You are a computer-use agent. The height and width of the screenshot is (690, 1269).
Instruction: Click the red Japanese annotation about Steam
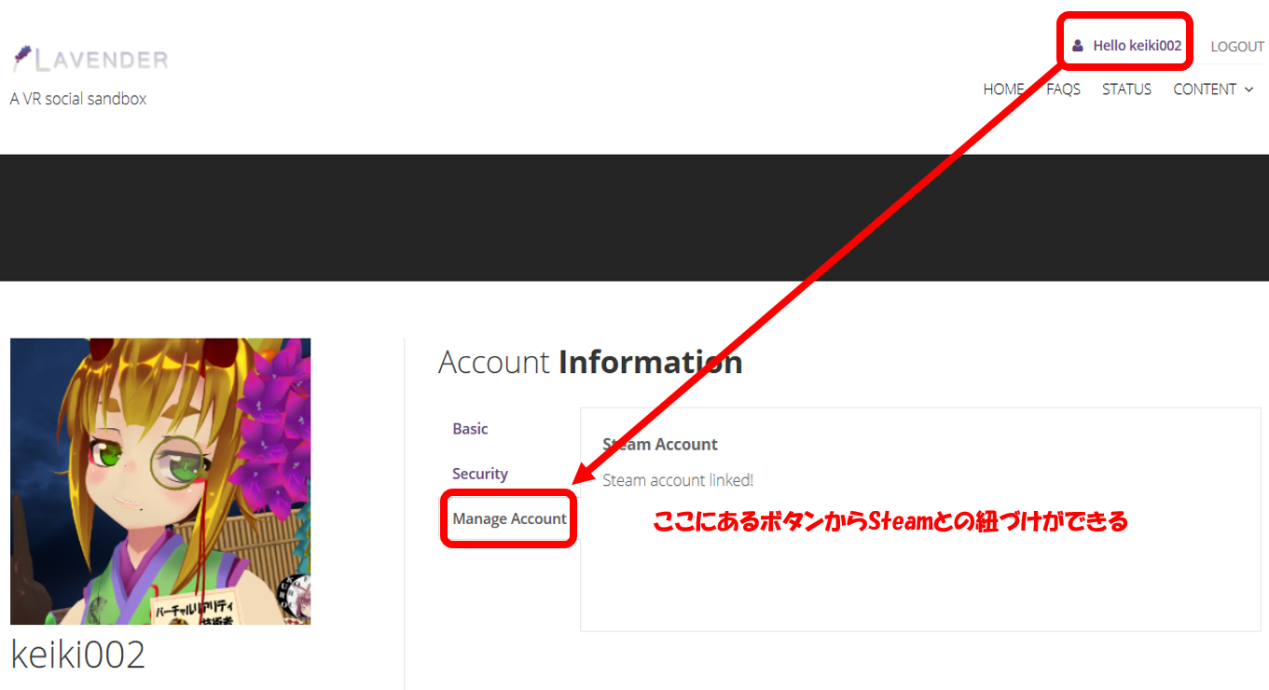click(890, 522)
